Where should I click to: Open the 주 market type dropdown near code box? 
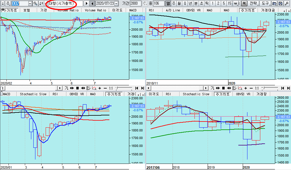click(8, 3)
